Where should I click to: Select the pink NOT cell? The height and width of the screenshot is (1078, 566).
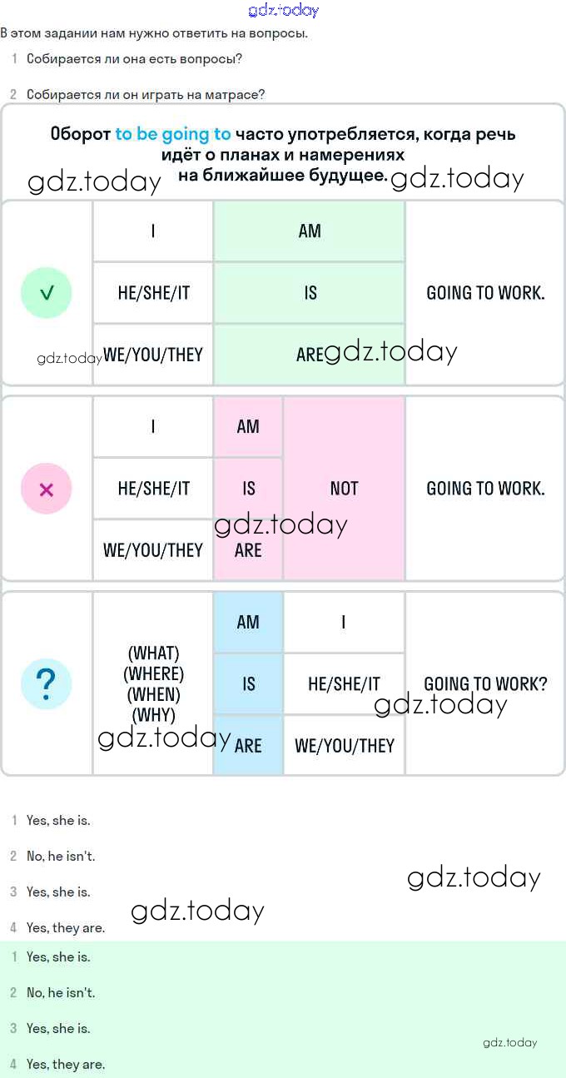pos(344,489)
